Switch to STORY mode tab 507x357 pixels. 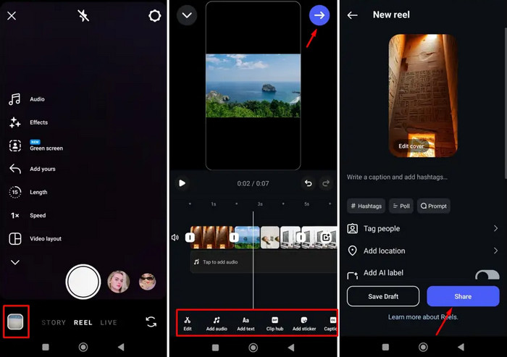pos(54,322)
